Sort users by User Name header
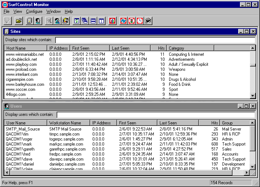Viewport: 260px width, 187px height. point(25,123)
